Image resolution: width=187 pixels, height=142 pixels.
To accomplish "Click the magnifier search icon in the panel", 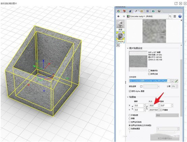I will coord(170,16).
